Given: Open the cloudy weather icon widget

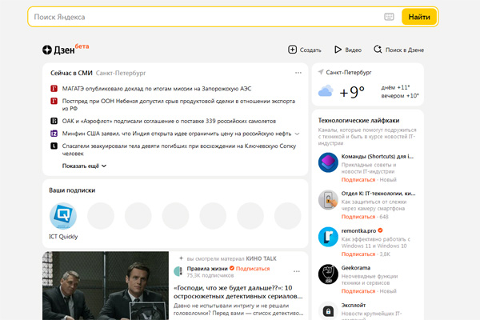Looking at the screenshot, I should pos(326,91).
